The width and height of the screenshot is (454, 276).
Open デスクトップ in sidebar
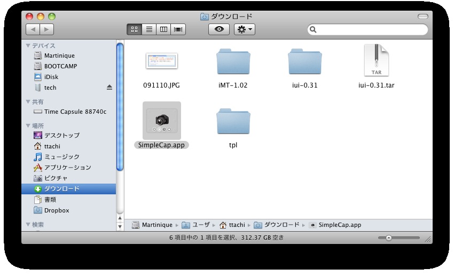pyautogui.click(x=68, y=136)
